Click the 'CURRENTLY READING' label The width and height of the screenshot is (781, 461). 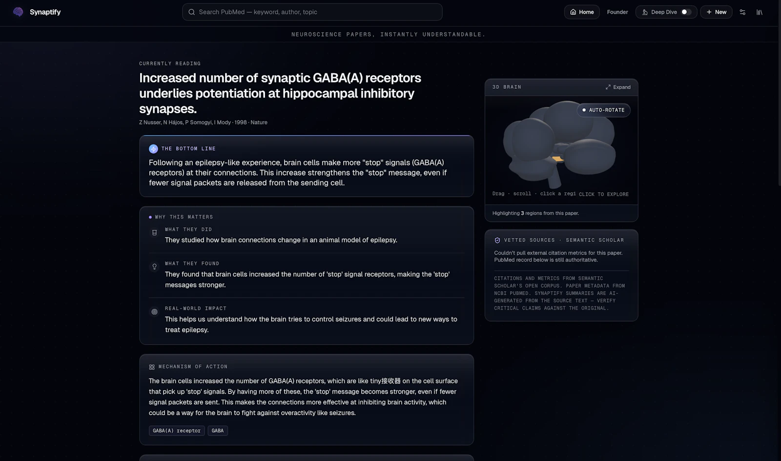[x=170, y=63]
